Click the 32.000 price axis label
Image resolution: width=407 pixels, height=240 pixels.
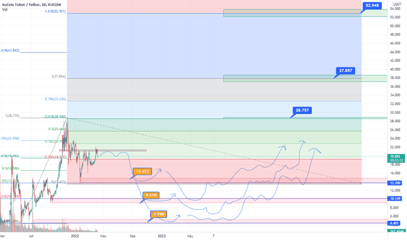[x=395, y=104]
